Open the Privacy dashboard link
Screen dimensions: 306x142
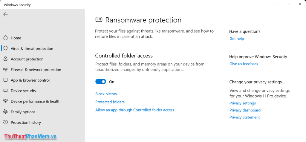click(245, 110)
